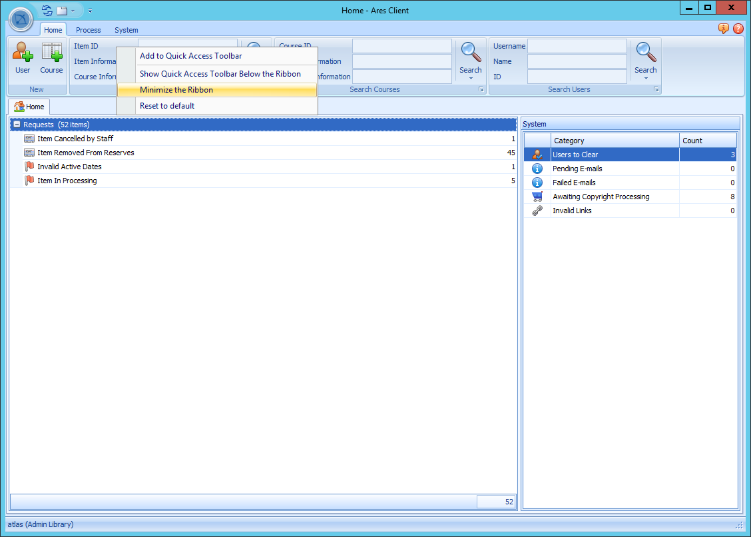
Task: Click the red flag icon beside Item In Processing
Action: [x=28, y=180]
